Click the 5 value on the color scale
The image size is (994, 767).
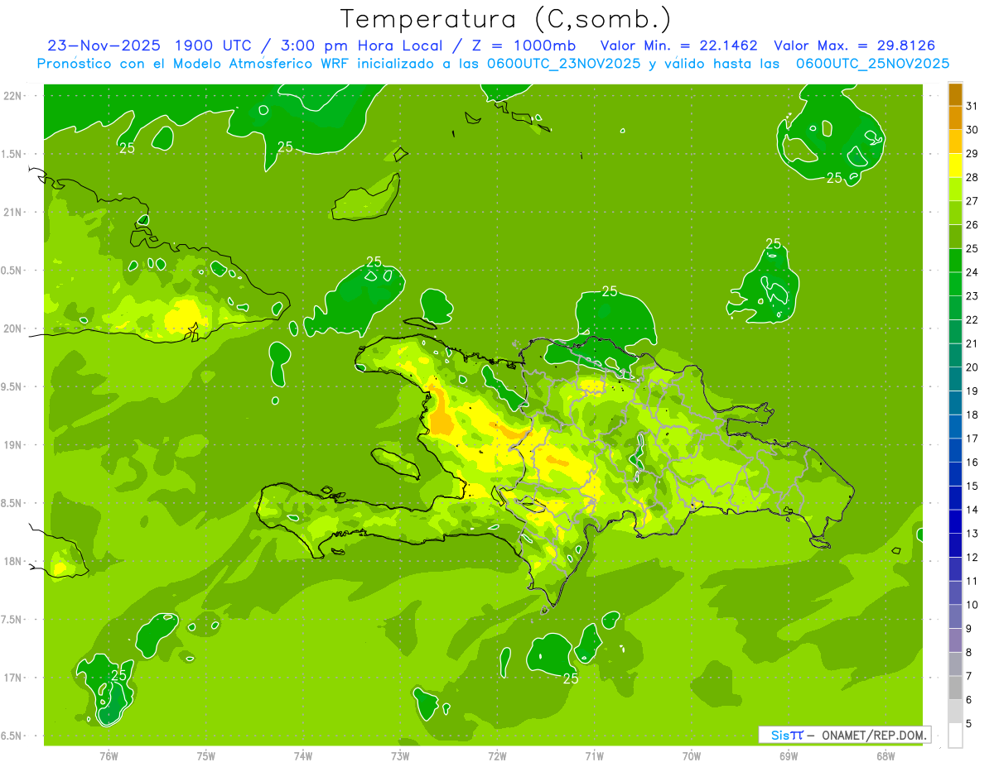[x=970, y=723]
